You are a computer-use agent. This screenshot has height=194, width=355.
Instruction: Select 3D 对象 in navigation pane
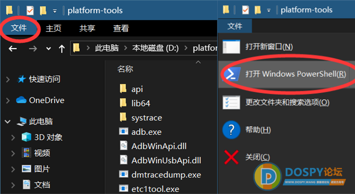click(48, 137)
